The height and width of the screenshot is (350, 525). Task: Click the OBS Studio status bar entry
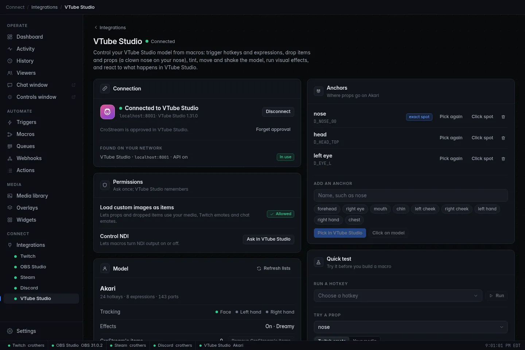tap(77, 345)
